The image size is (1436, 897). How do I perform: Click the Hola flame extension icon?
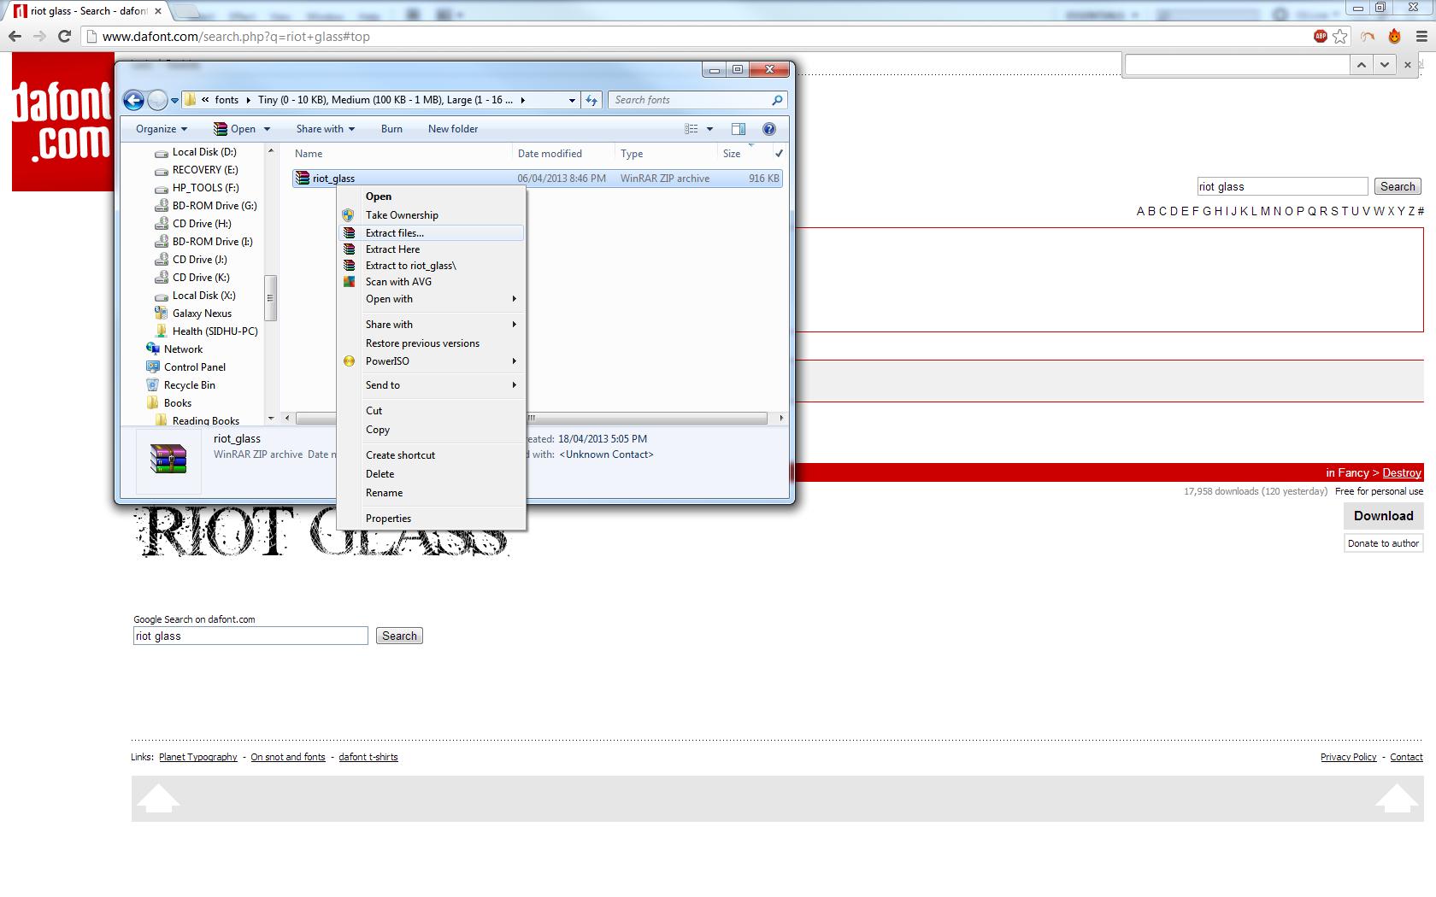1394,36
